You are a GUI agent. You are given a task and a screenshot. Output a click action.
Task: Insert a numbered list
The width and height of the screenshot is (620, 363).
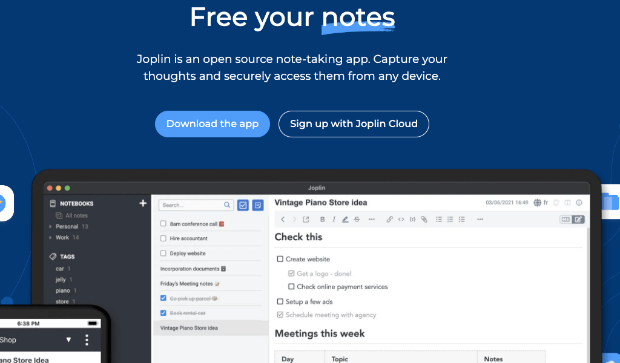tap(450, 219)
